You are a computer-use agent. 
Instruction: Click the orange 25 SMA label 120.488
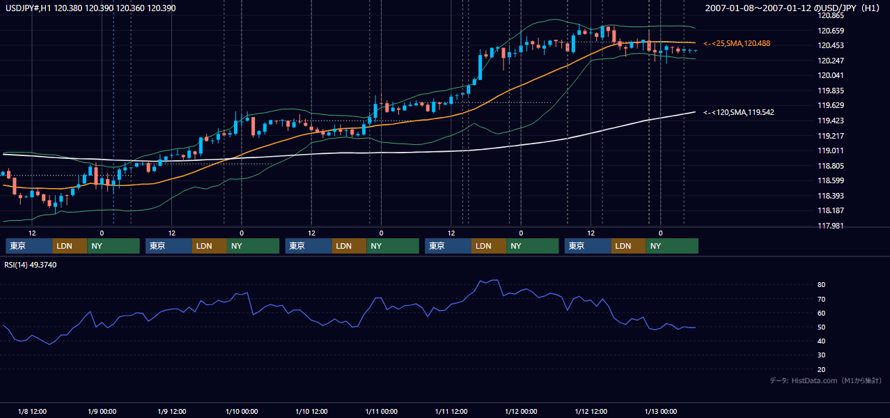point(737,43)
